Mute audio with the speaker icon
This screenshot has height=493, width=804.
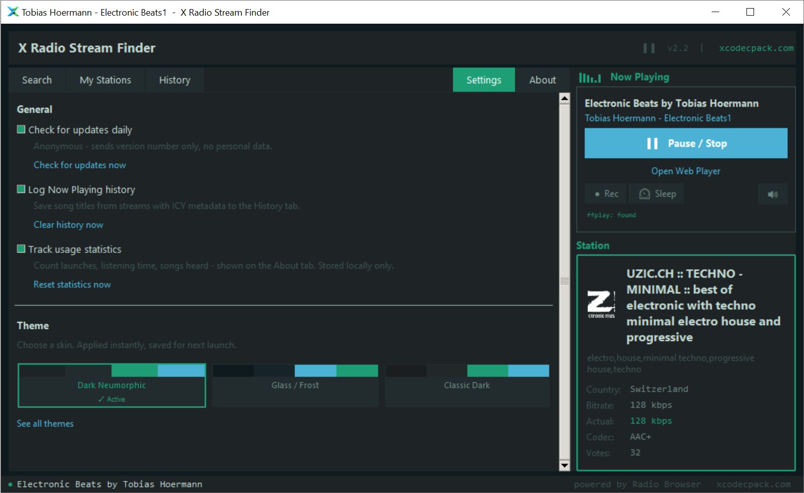773,194
